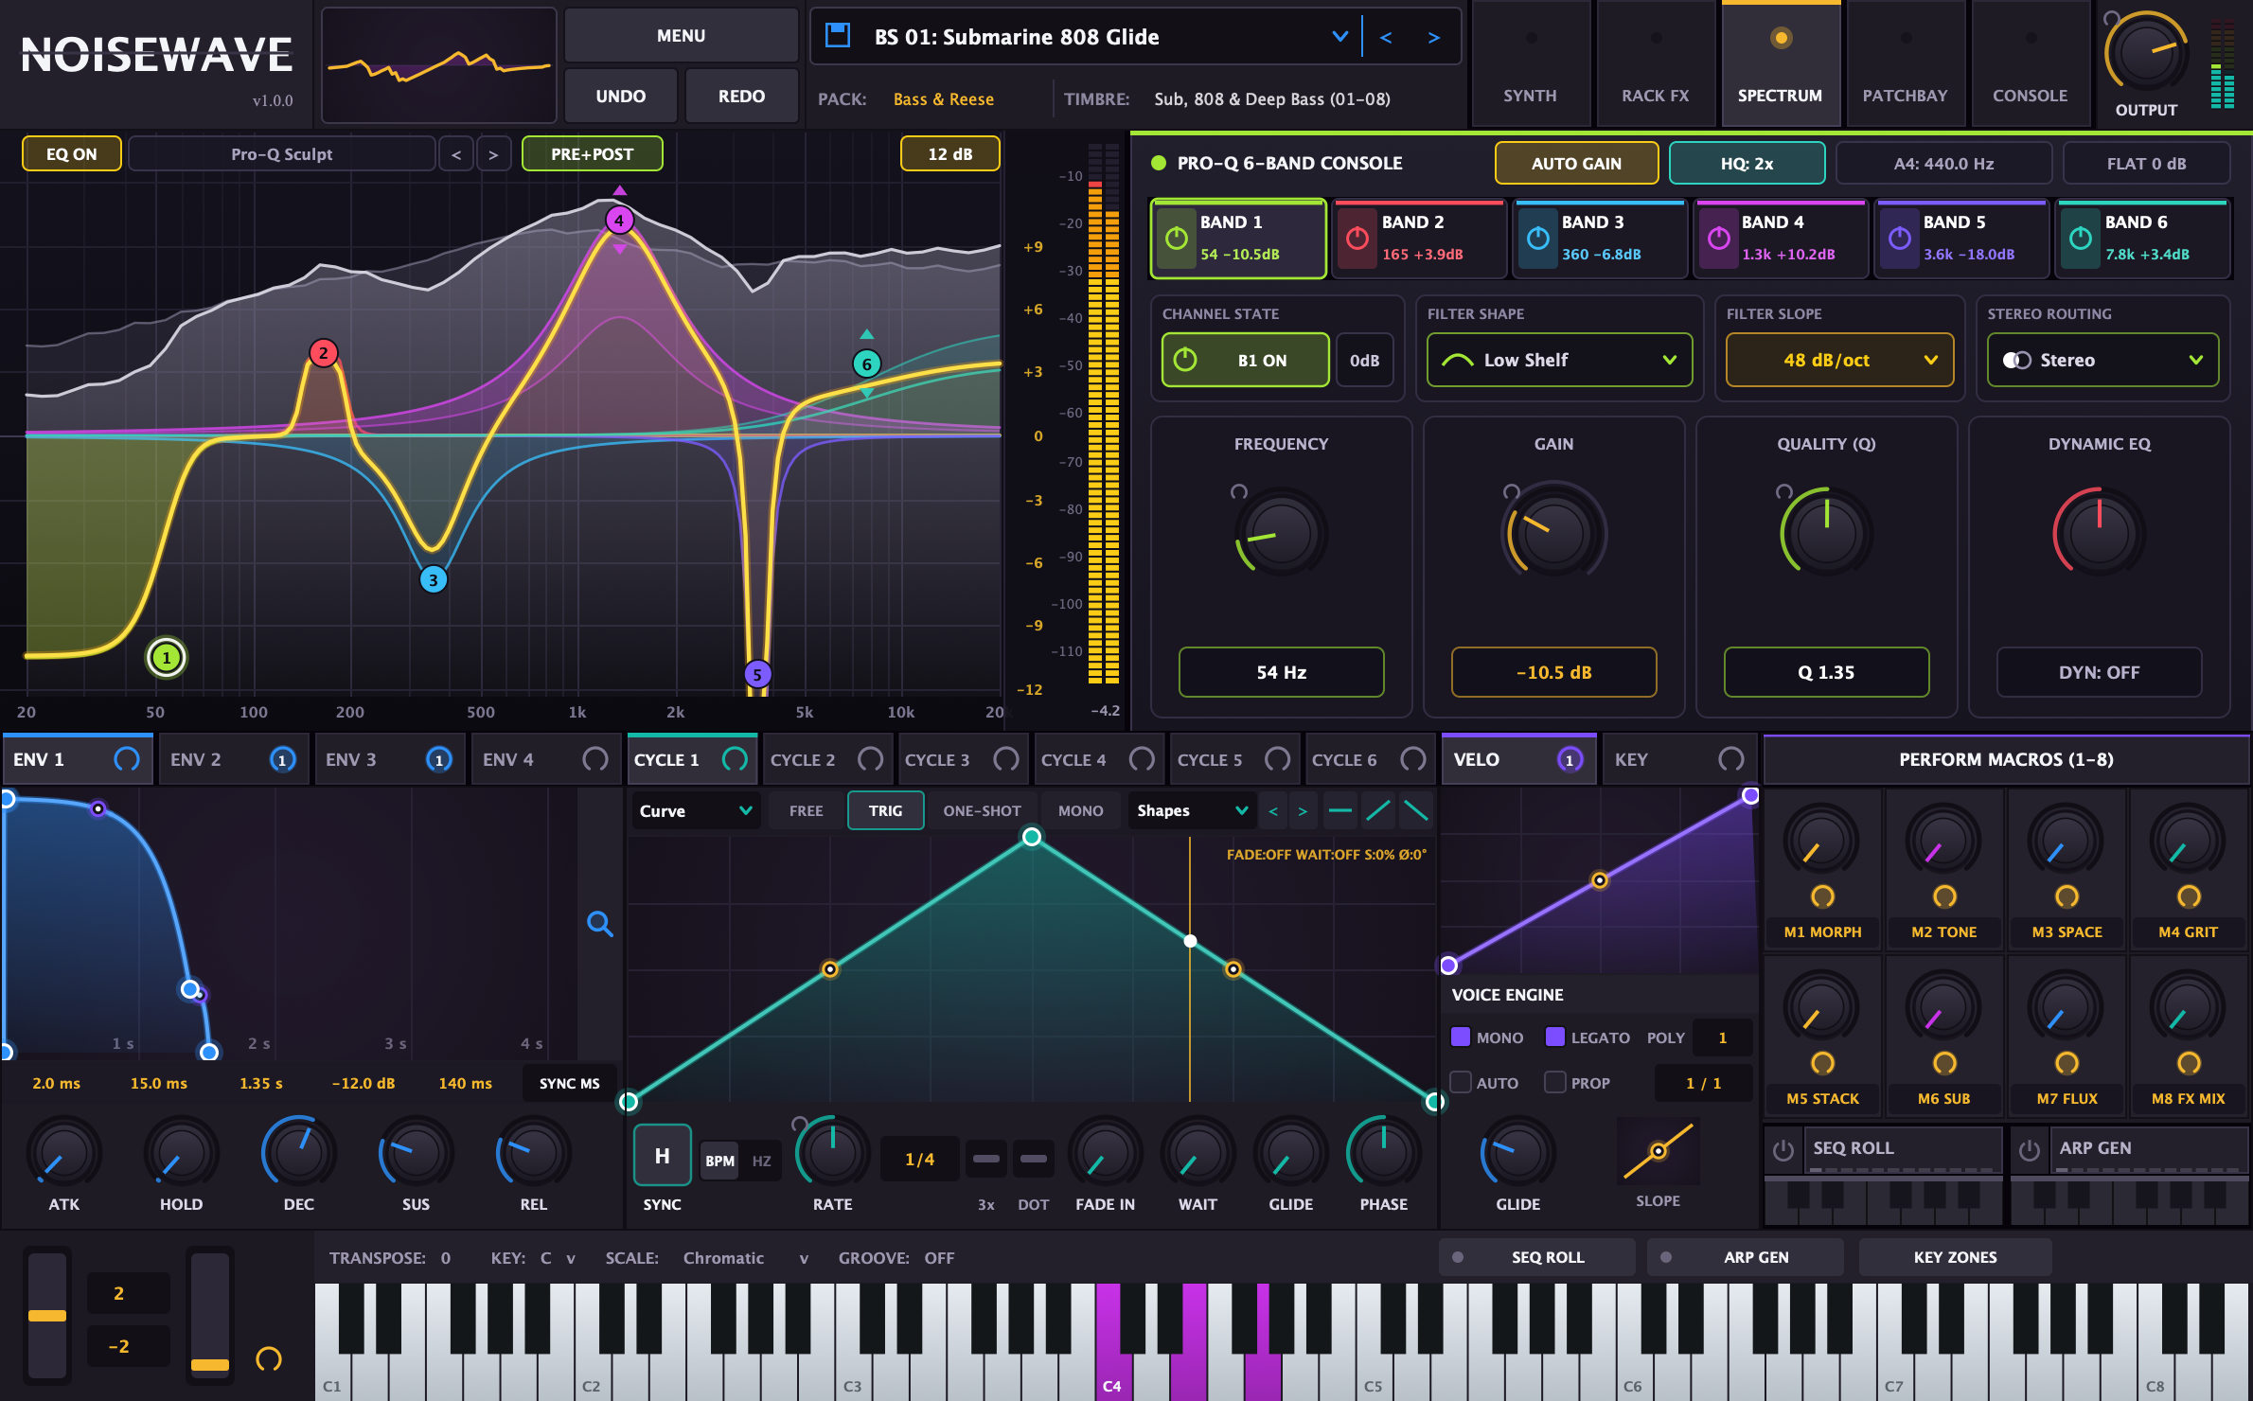Toggle Band 6 power icon
Screen dimensions: 2253x1401
(x=2081, y=239)
